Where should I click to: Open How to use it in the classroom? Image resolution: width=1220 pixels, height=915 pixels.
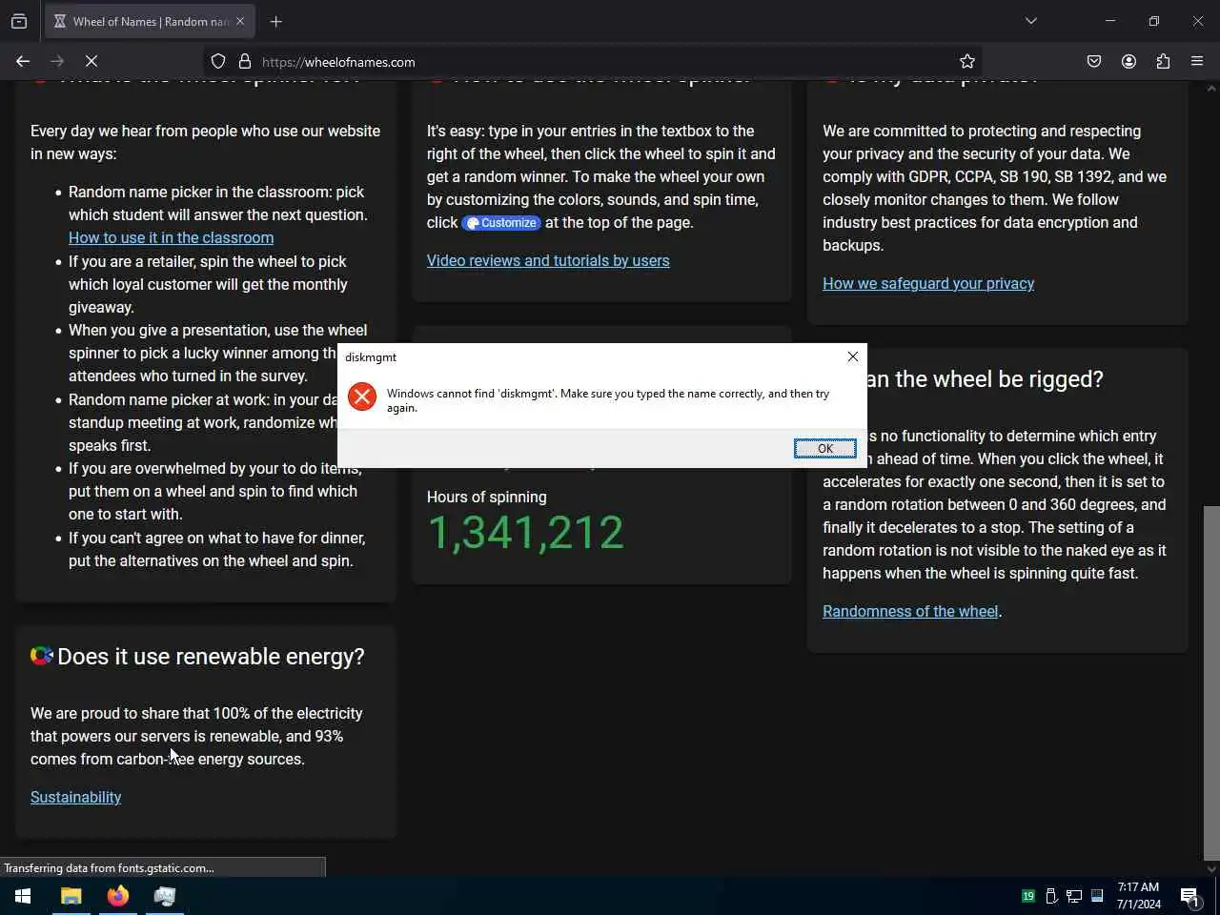(171, 237)
